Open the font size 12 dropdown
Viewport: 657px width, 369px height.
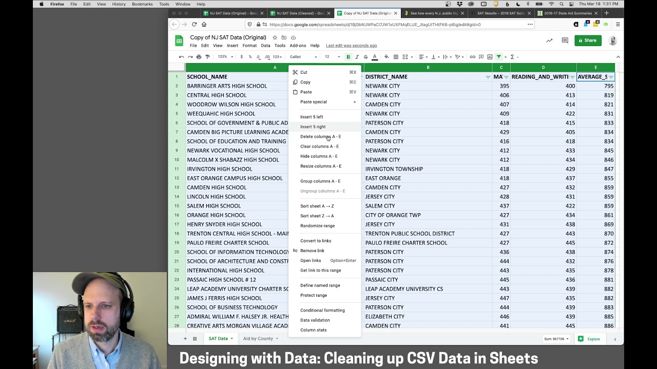pyautogui.click(x=332, y=57)
